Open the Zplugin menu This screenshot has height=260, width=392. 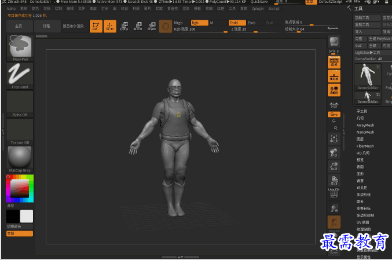pos(258,9)
